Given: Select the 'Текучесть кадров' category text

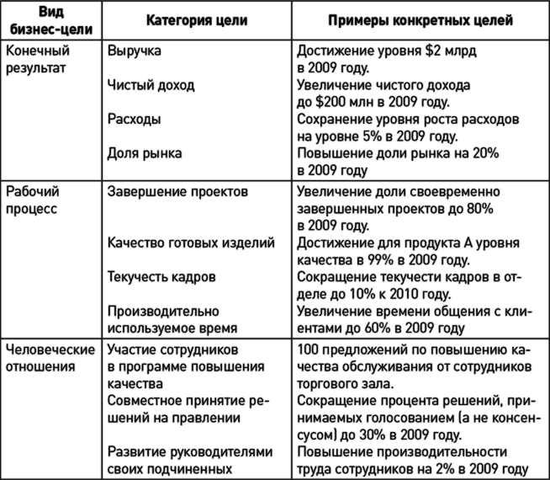Looking at the screenshot, I should 161,277.
